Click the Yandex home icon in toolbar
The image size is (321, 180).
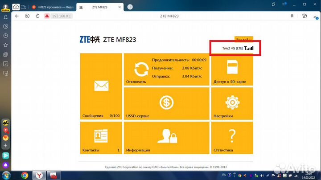pyautogui.click(x=27, y=16)
